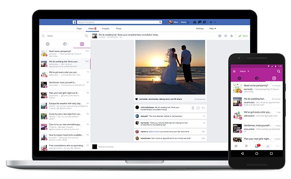Click reply arrow on victoriabellespa comment

[203, 108]
